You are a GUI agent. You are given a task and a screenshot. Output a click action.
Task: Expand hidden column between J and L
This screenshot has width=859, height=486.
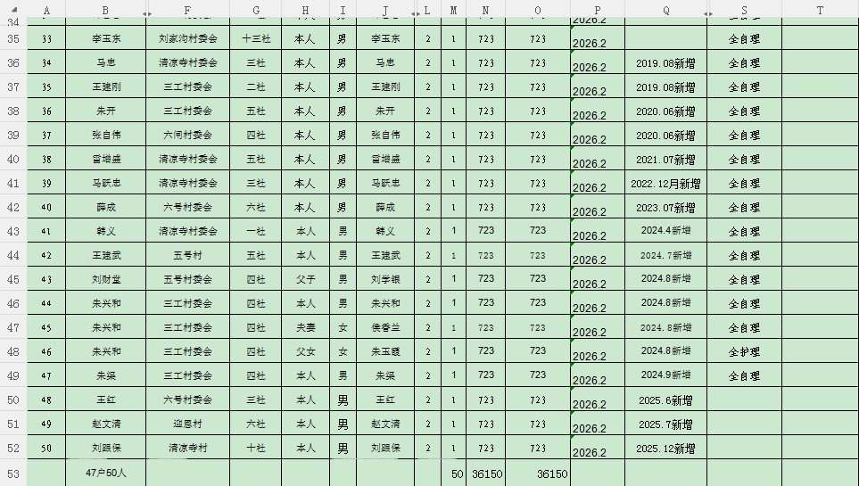pos(416,12)
